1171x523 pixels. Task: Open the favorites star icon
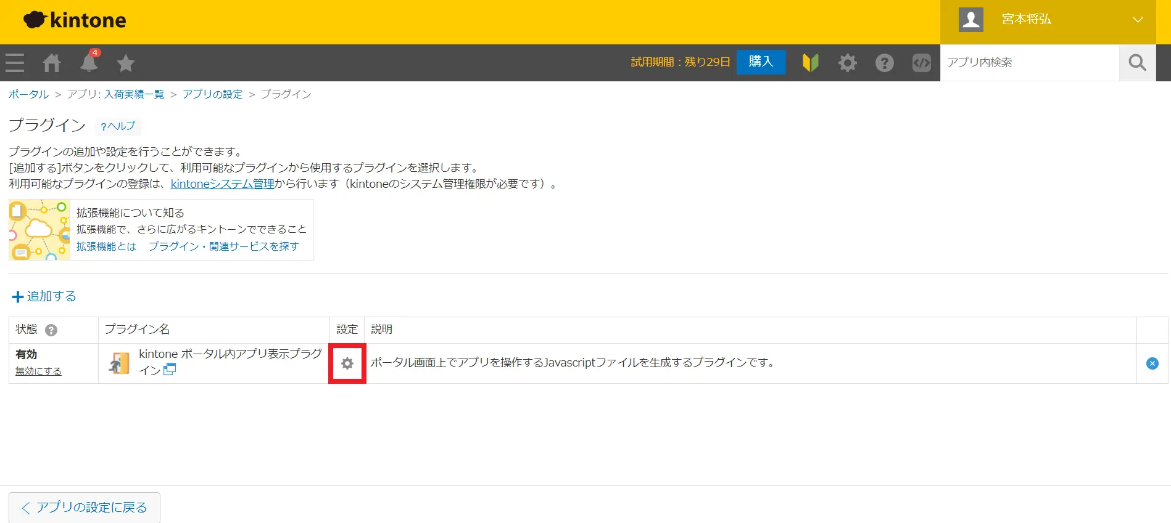(x=126, y=63)
